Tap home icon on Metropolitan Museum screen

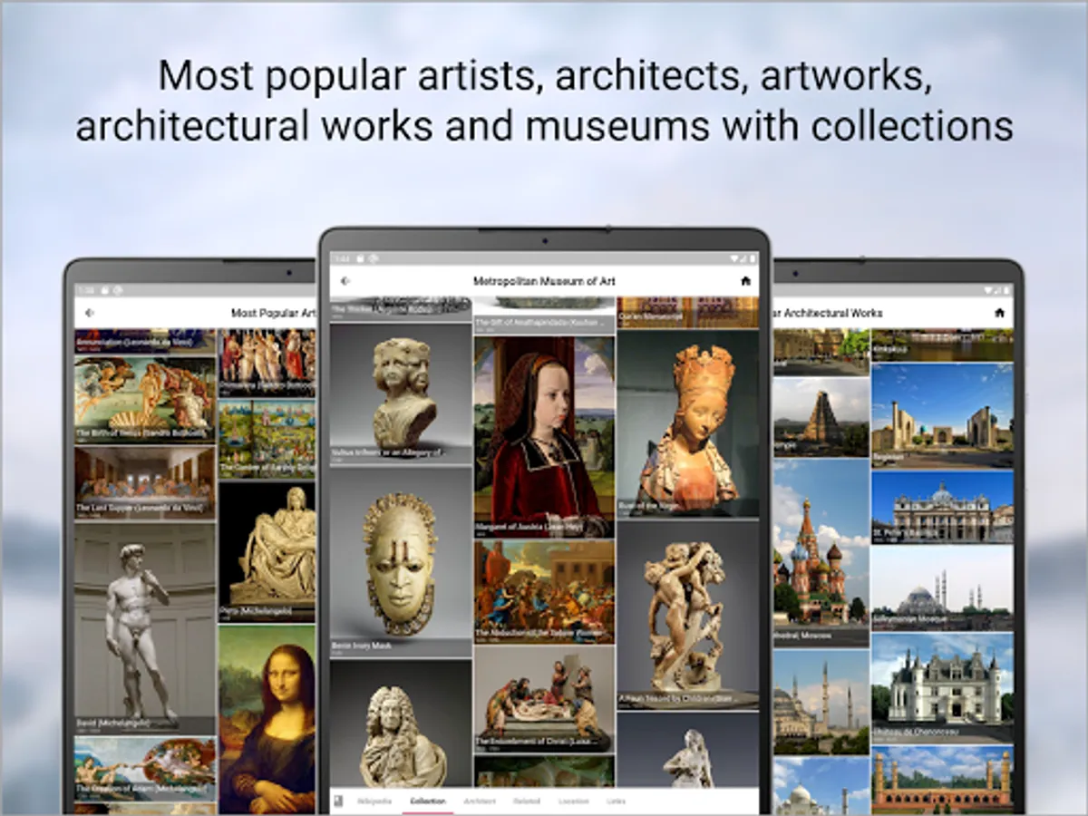coord(745,281)
